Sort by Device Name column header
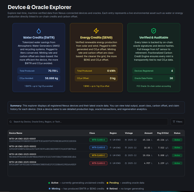The height and width of the screenshot is (192, 194). (16, 133)
